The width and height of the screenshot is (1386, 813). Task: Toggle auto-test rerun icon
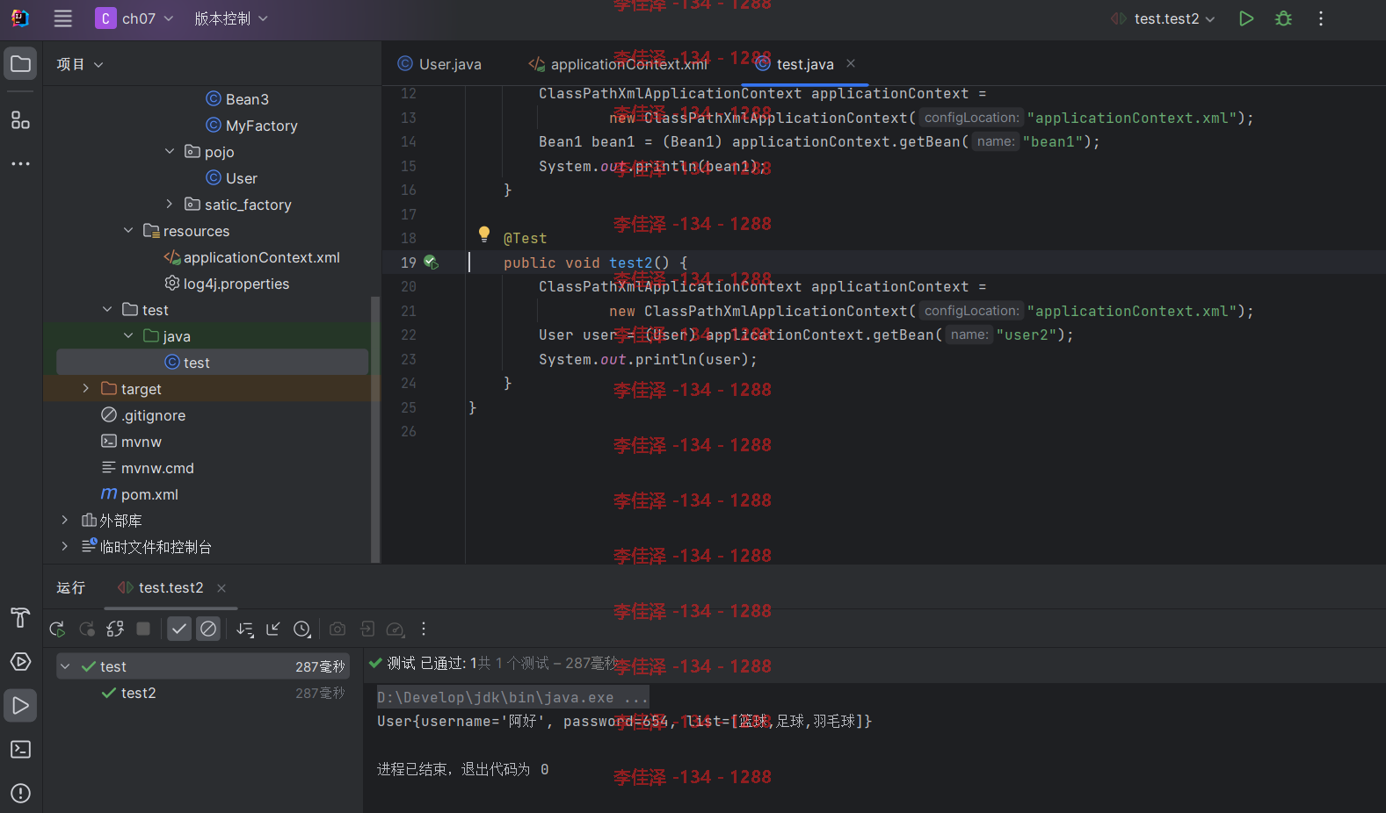click(115, 629)
